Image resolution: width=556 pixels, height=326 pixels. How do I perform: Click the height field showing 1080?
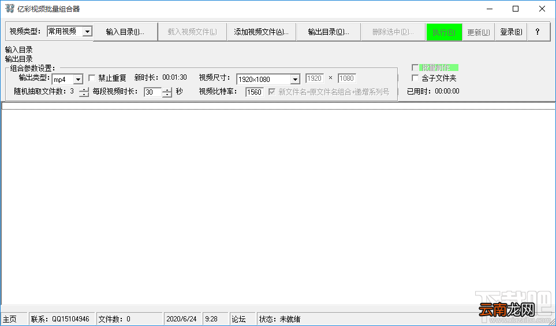(347, 78)
